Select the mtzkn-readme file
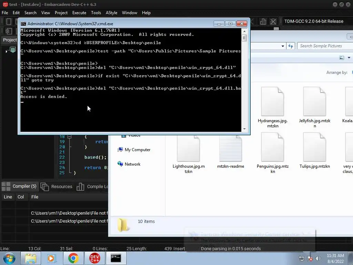The image size is (353, 265). tap(231, 151)
